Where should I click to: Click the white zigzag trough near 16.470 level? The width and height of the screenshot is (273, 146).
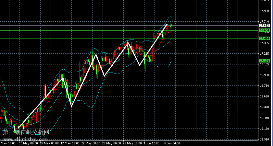71,106
